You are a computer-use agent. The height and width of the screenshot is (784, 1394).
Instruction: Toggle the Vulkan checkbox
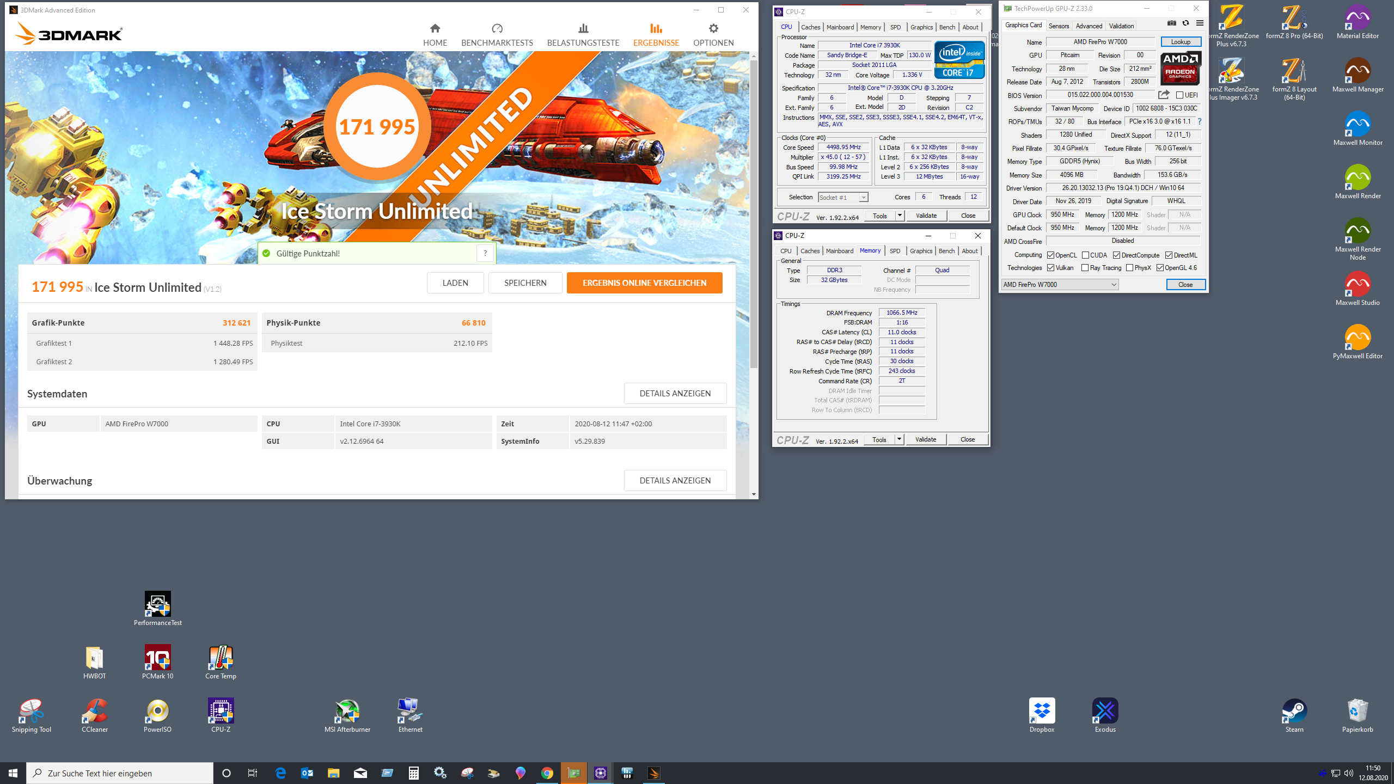tap(1050, 268)
